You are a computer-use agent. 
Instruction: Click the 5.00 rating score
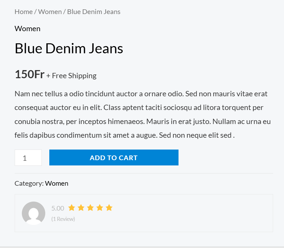(x=58, y=208)
